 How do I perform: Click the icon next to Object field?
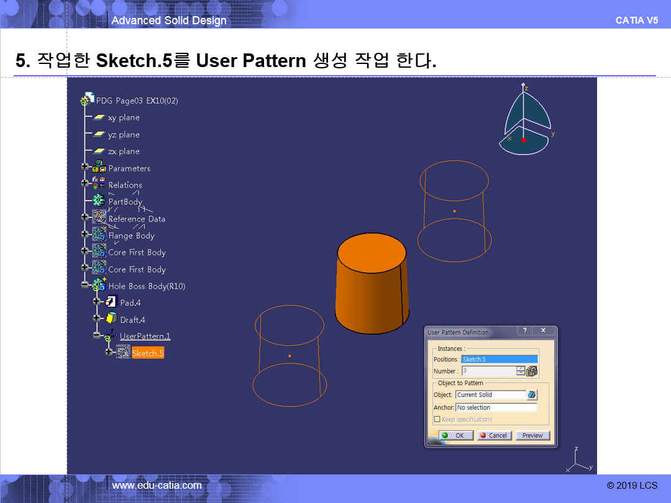point(532,395)
